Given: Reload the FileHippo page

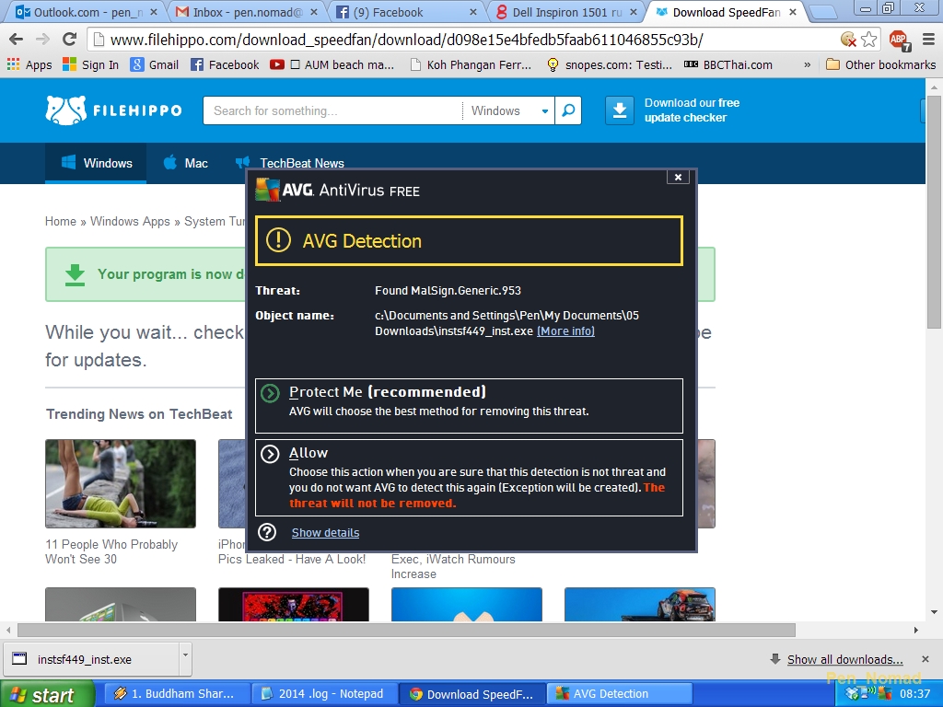Looking at the screenshot, I should coord(69,40).
